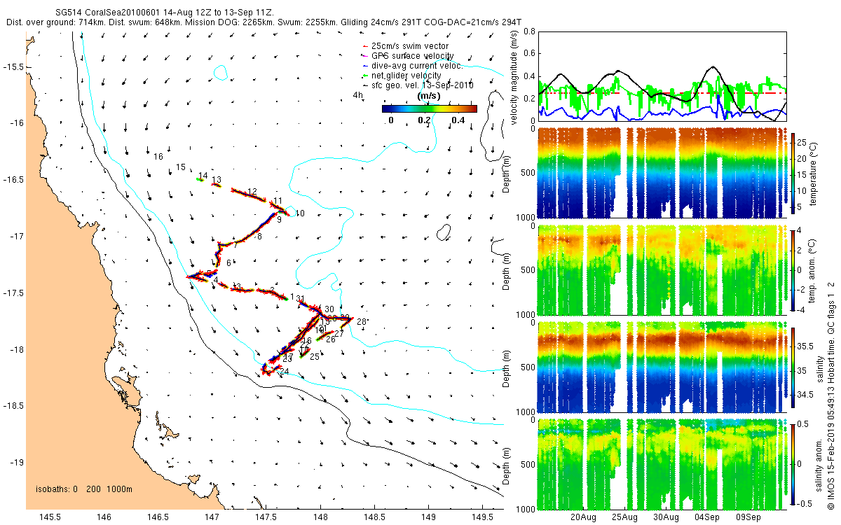This screenshot has height=525, width=841.
Task: Click the temperature (°C) colorbar
Action: click(x=793, y=171)
